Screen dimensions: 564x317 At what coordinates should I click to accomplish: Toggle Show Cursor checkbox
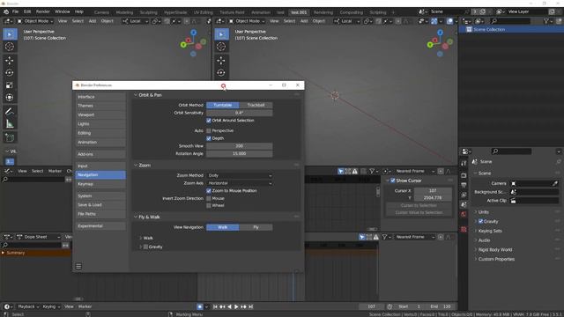tap(393, 181)
